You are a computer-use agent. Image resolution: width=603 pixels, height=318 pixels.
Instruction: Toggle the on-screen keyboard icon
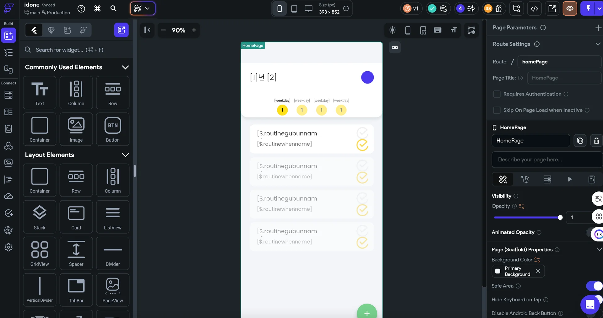point(437,30)
